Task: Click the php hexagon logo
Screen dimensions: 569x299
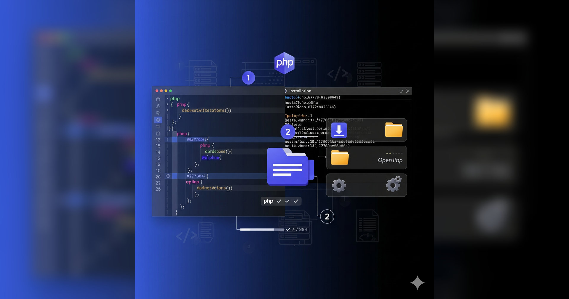Action: pos(284,63)
